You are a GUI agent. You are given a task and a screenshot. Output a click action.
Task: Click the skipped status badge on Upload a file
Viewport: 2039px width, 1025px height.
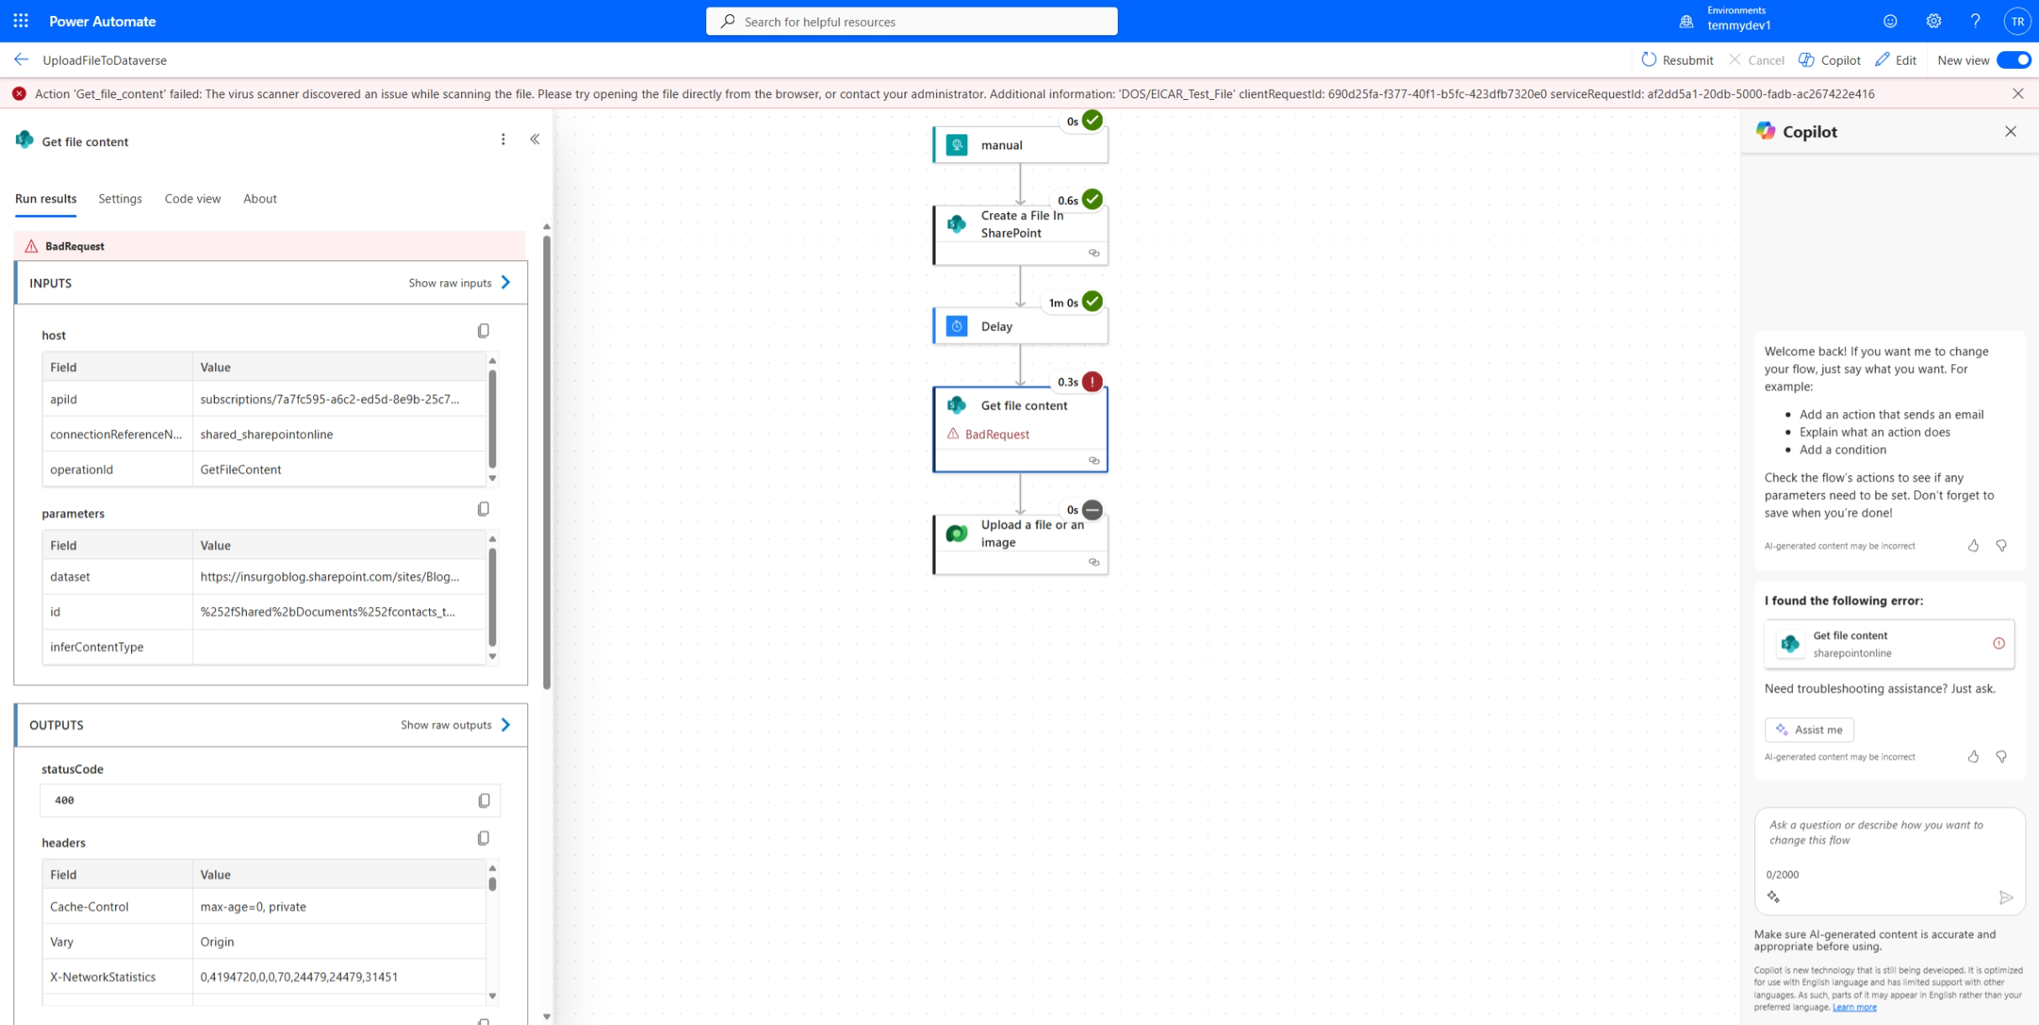(1092, 510)
